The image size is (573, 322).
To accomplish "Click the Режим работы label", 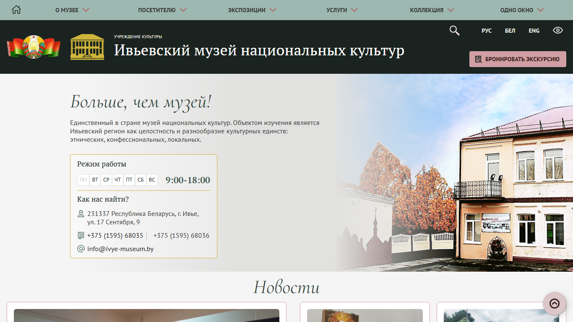I will [102, 164].
